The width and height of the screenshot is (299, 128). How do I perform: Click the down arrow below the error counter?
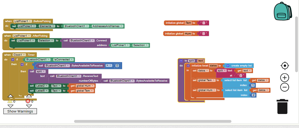tap(29, 106)
